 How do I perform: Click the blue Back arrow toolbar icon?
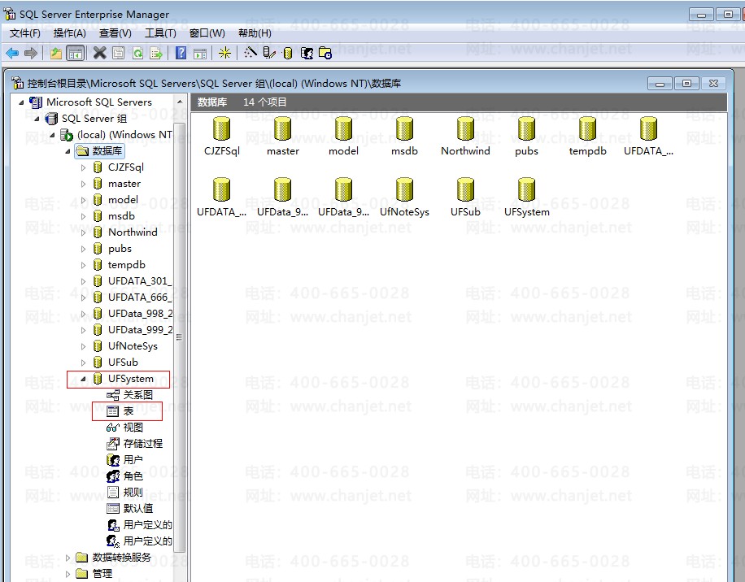point(12,53)
